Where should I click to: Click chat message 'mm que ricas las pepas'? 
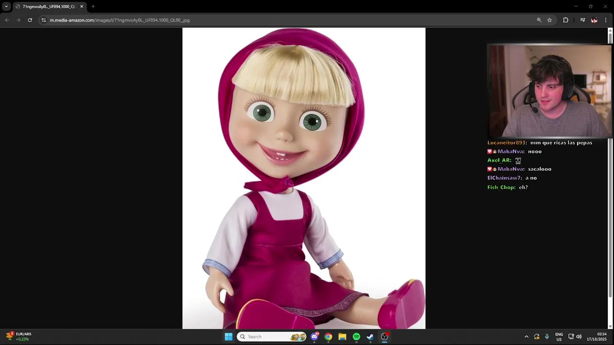point(561,143)
